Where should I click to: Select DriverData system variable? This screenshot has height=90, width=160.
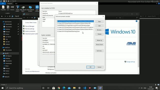point(48,42)
